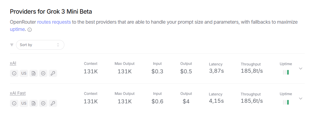Open the Sort by dropdown
This screenshot has width=310, height=120.
click(x=40, y=45)
